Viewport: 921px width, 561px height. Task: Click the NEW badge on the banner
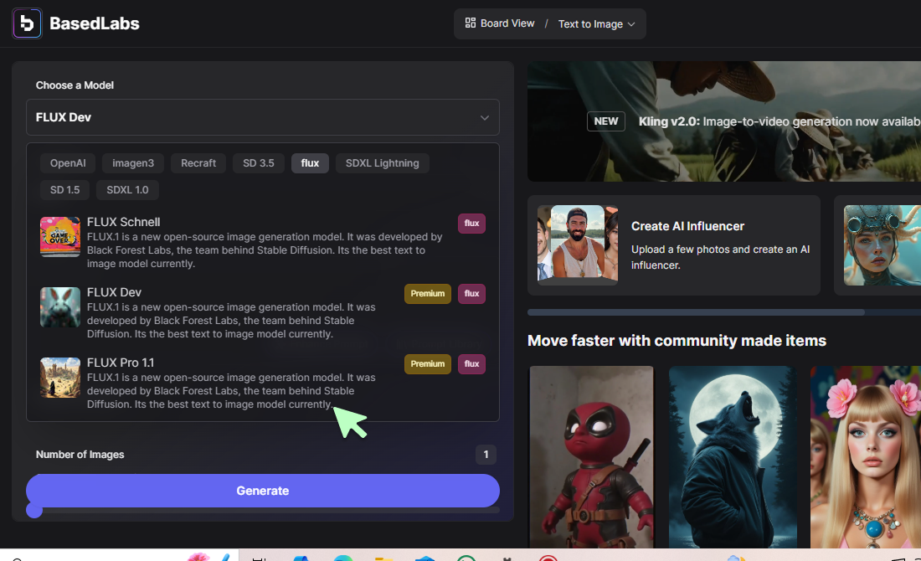click(605, 121)
